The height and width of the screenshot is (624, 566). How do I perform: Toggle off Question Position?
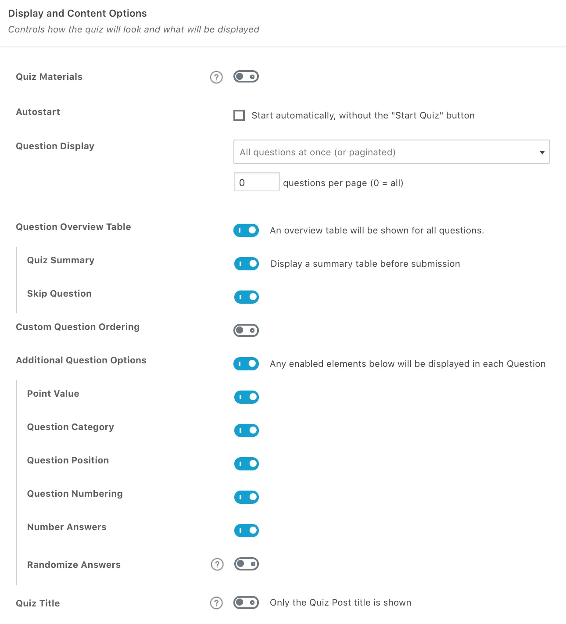pos(247,464)
